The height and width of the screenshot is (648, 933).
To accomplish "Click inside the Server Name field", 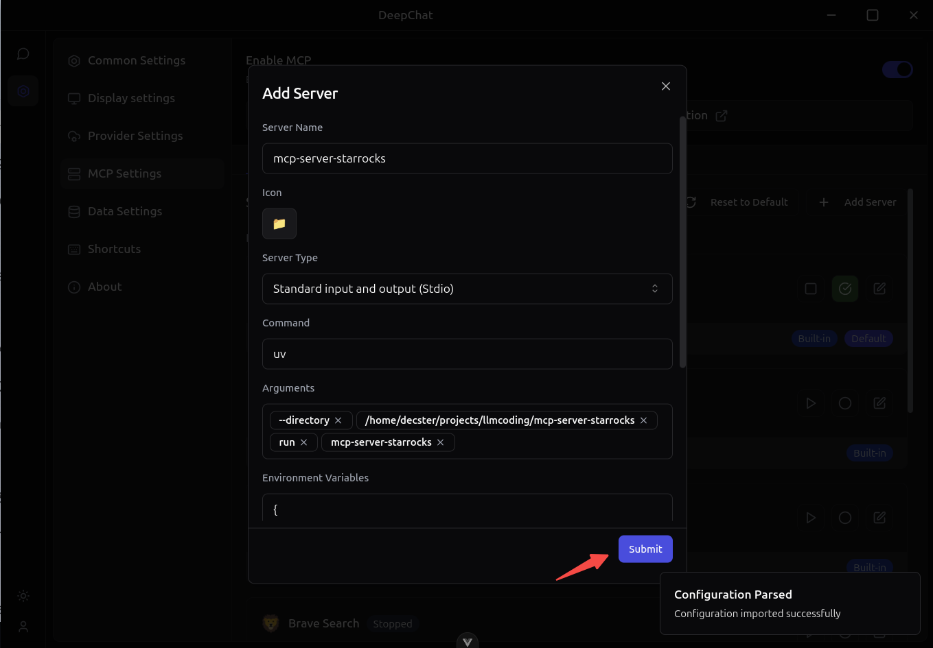I will click(468, 158).
